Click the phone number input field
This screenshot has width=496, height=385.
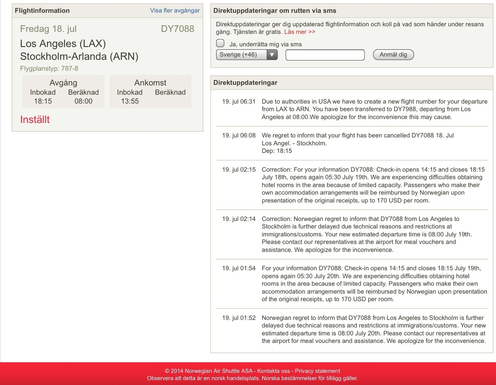coord(325,55)
